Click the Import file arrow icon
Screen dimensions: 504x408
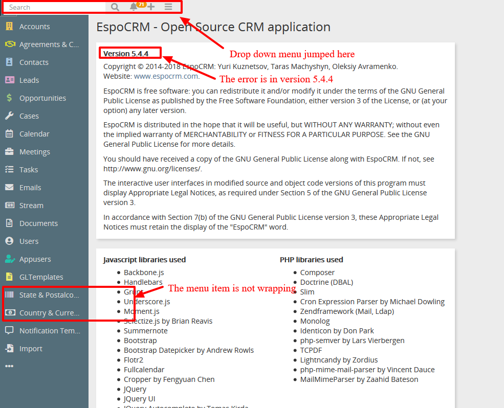tap(10, 348)
